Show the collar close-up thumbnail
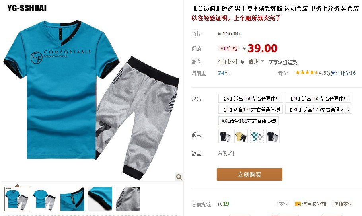The width and height of the screenshot is (362, 216). pyautogui.click(x=72, y=199)
